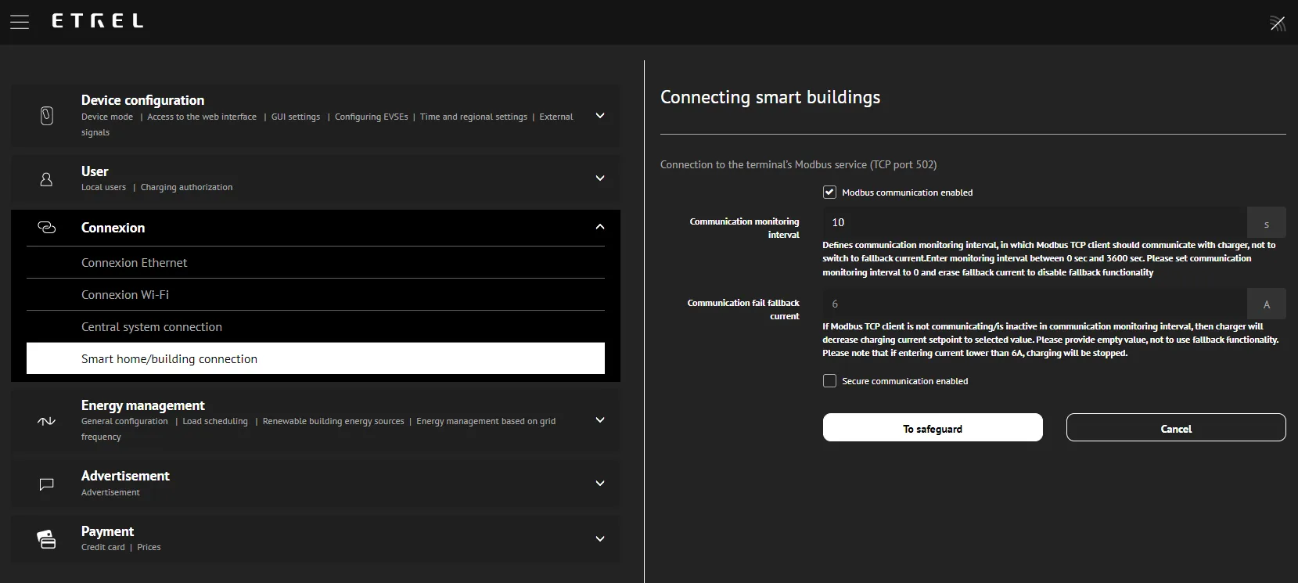Disable Modbus communication enabled checkbox
The width and height of the screenshot is (1298, 583).
[829, 193]
